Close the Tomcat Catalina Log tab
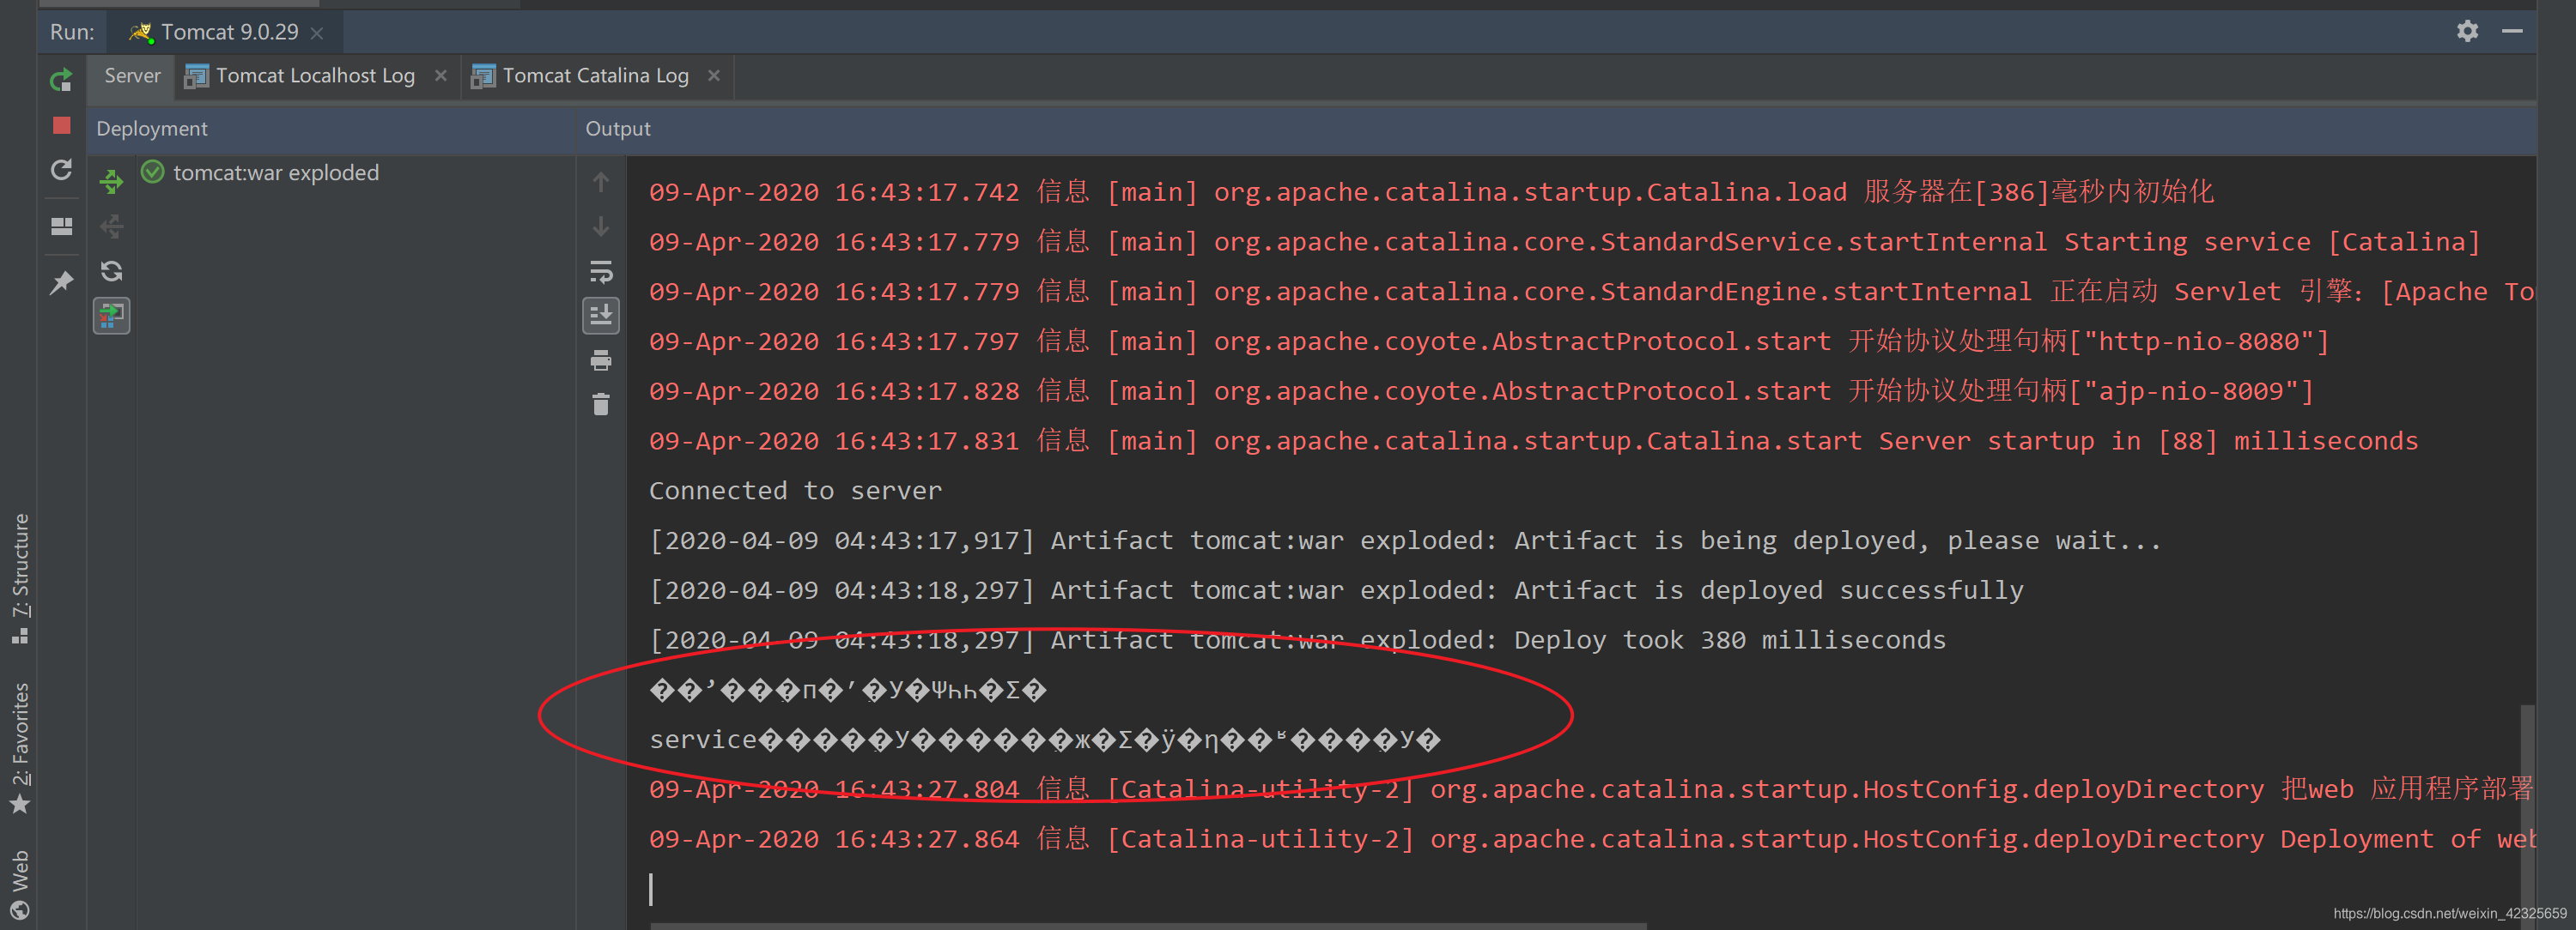 (x=714, y=75)
